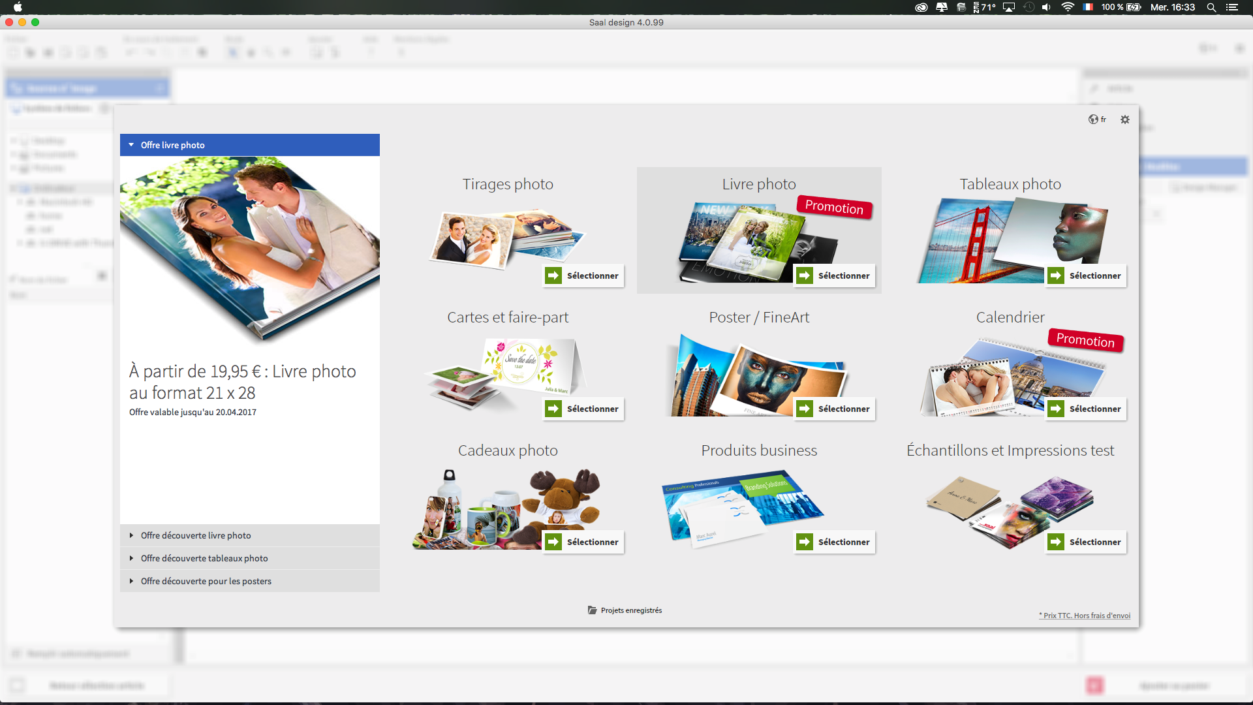Click the settings gear icon in dialog
This screenshot has width=1253, height=705.
click(1125, 119)
